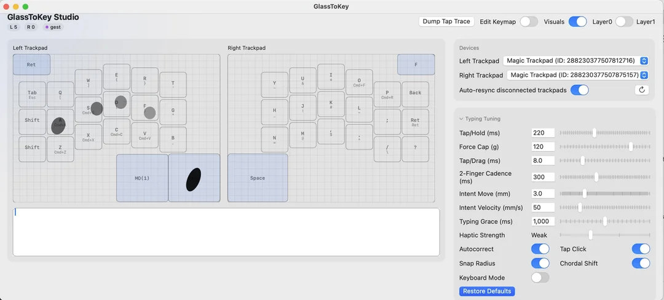
Task: Click the Intent Move field 3.0
Action: (x=543, y=194)
